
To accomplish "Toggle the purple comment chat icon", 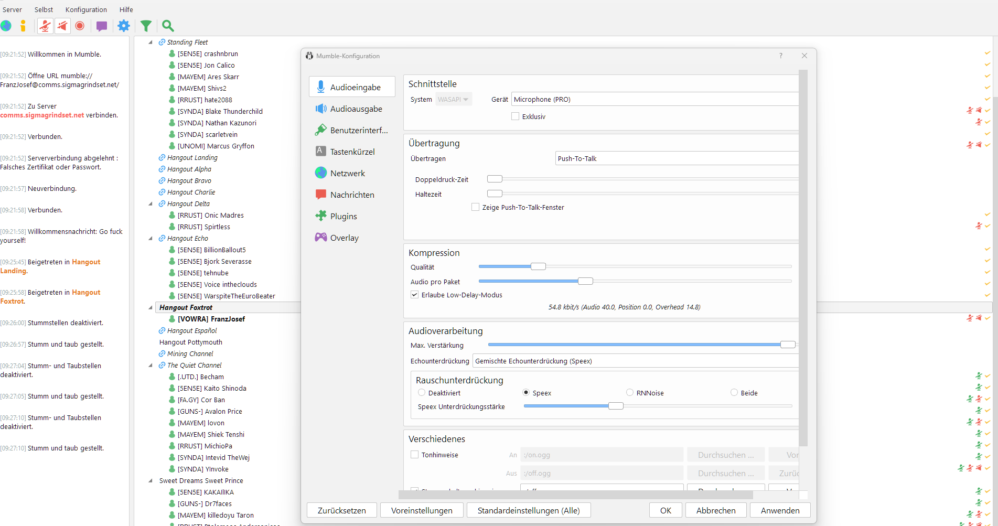I will tap(102, 26).
